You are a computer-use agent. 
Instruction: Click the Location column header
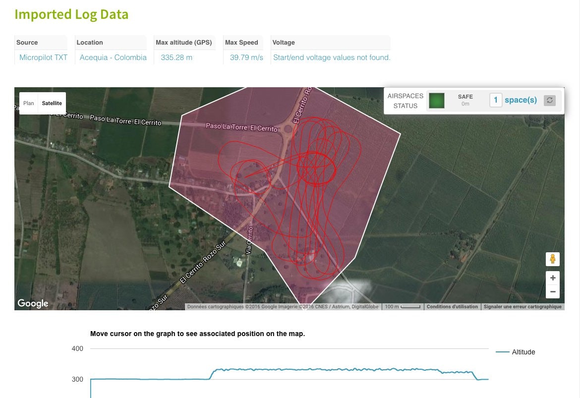click(90, 43)
